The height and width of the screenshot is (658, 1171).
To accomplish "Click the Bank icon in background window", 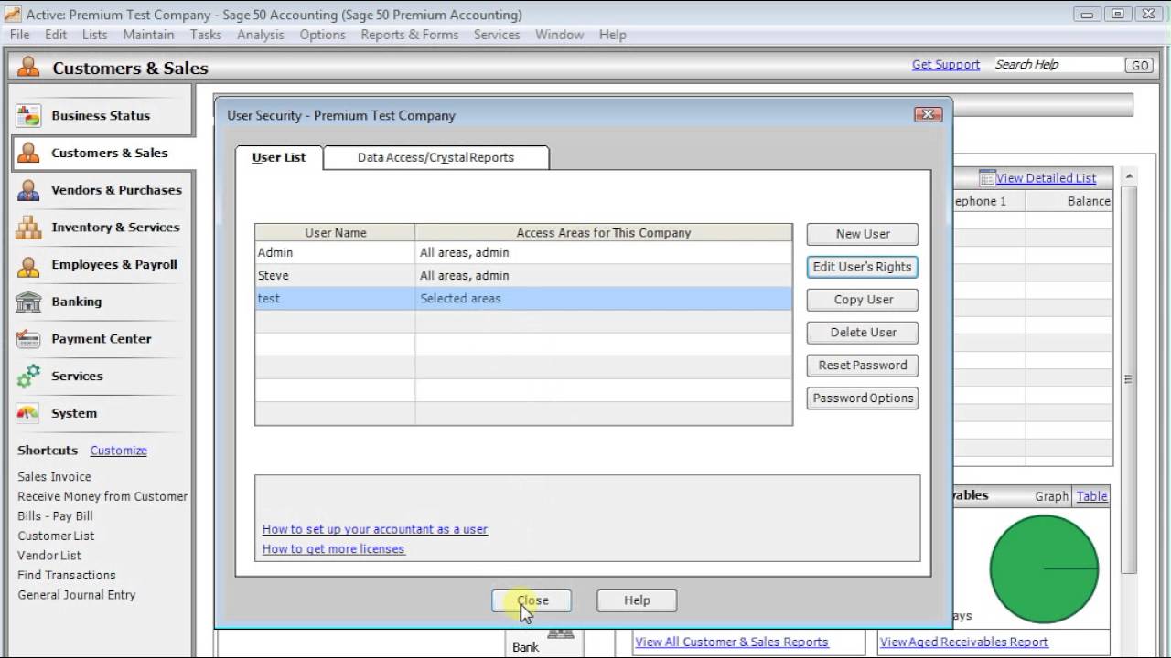I will coord(561,632).
